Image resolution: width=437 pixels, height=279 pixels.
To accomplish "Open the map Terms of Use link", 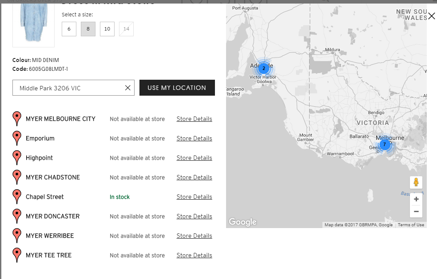I will (x=411, y=225).
